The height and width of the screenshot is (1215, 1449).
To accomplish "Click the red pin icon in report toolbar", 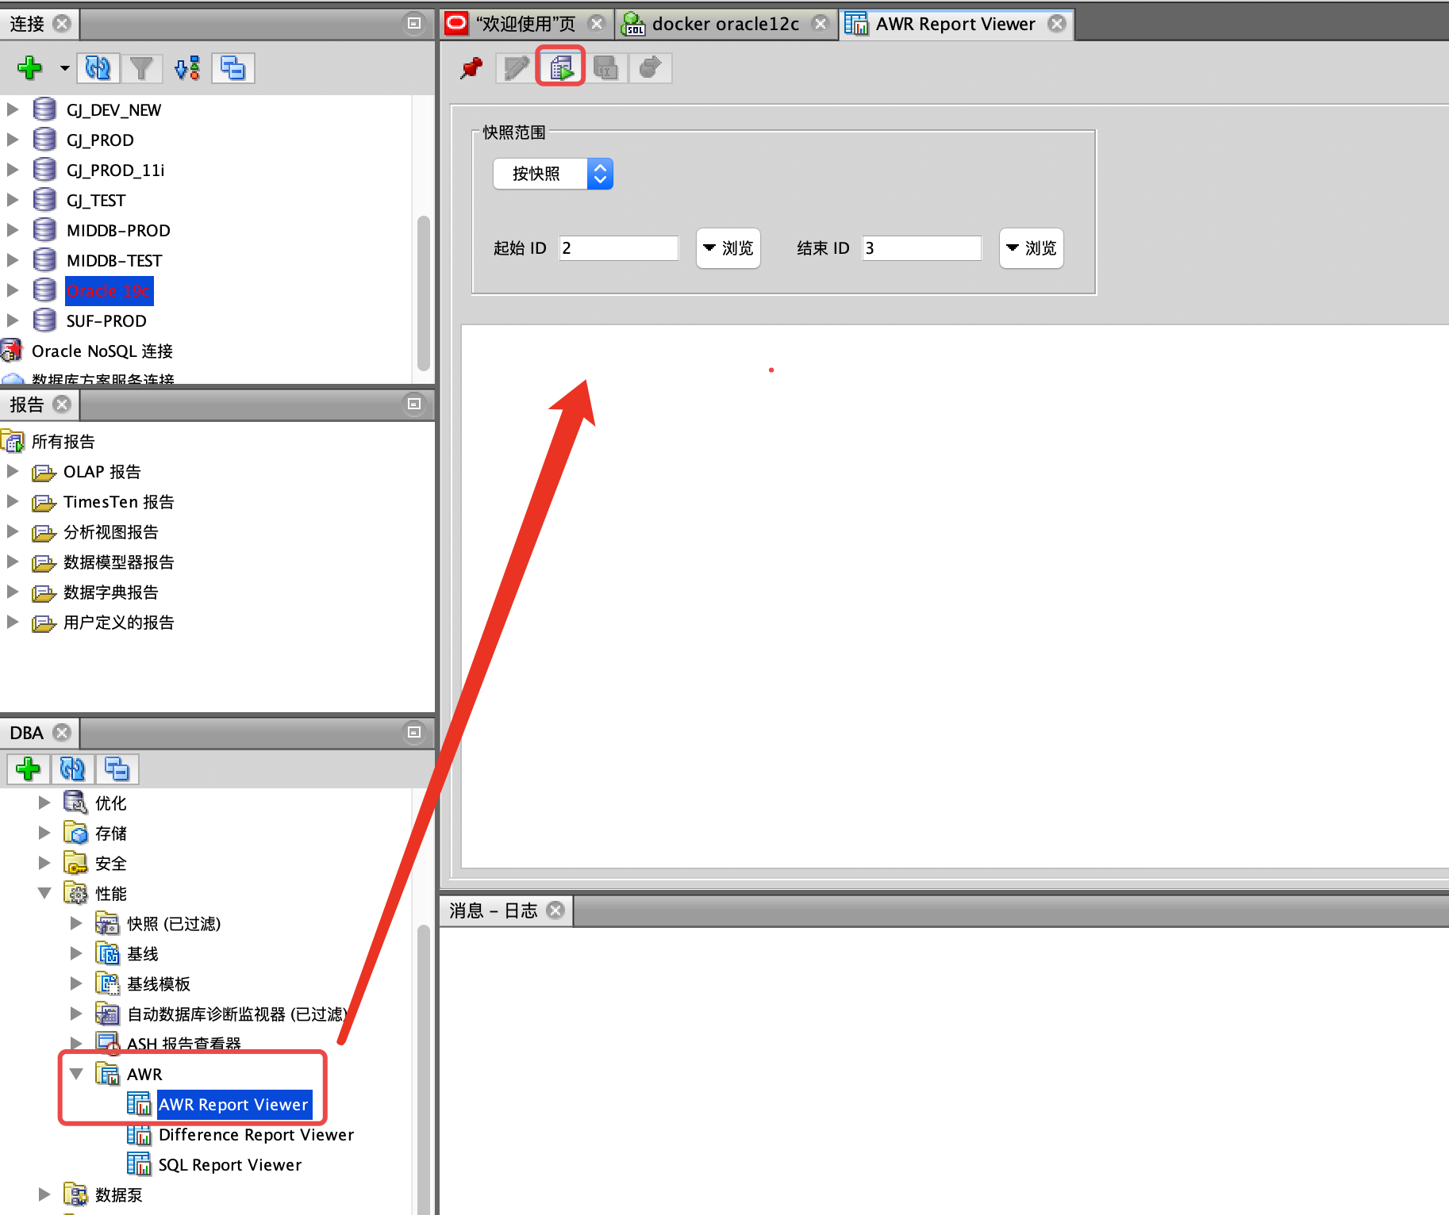I will pos(471,68).
